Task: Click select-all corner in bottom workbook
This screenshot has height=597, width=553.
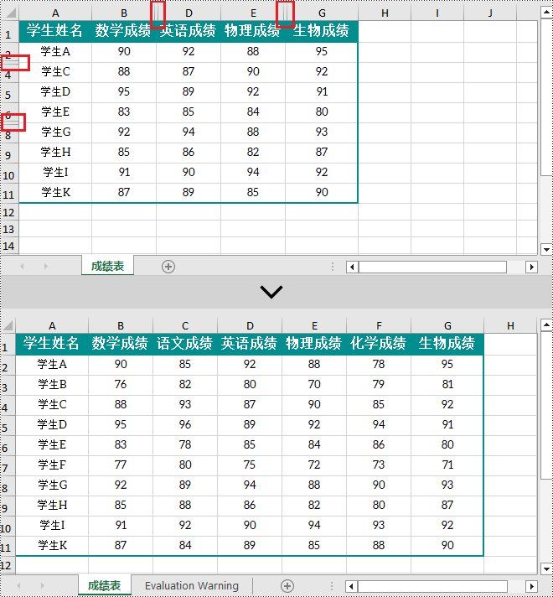Action: point(8,325)
